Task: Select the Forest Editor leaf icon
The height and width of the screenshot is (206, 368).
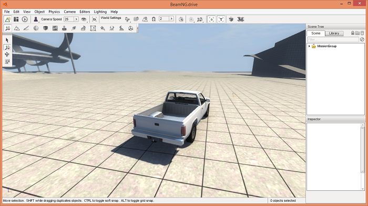Action: click(x=74, y=28)
